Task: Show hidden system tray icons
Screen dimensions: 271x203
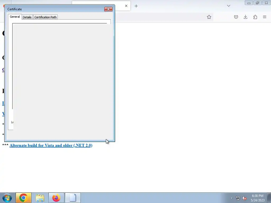Action: click(231, 198)
